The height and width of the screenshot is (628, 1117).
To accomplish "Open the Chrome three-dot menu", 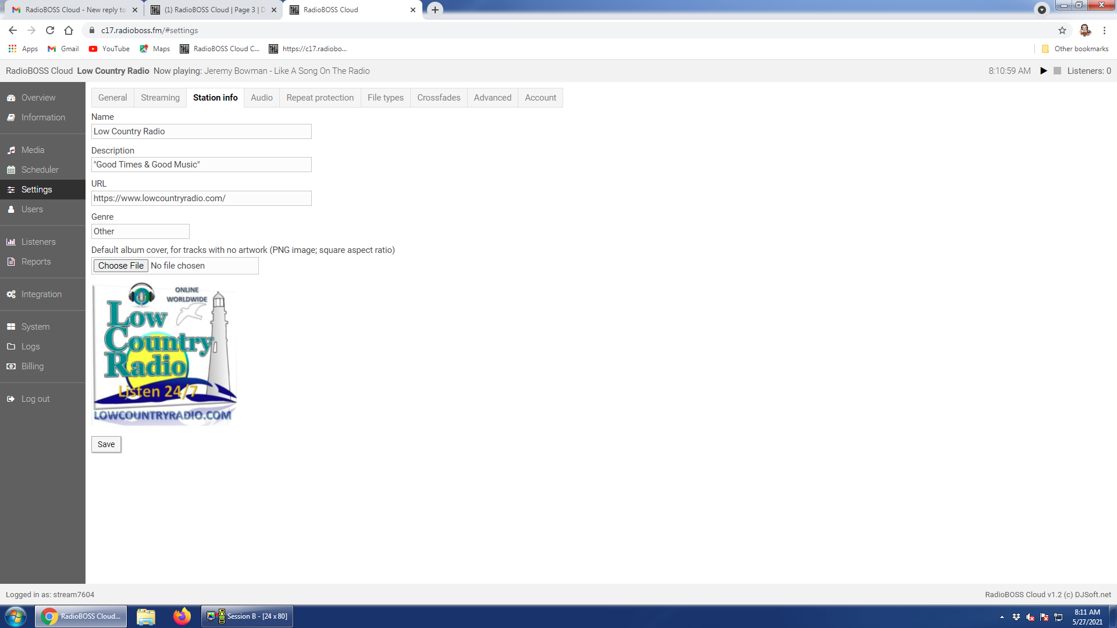I will [x=1104, y=30].
